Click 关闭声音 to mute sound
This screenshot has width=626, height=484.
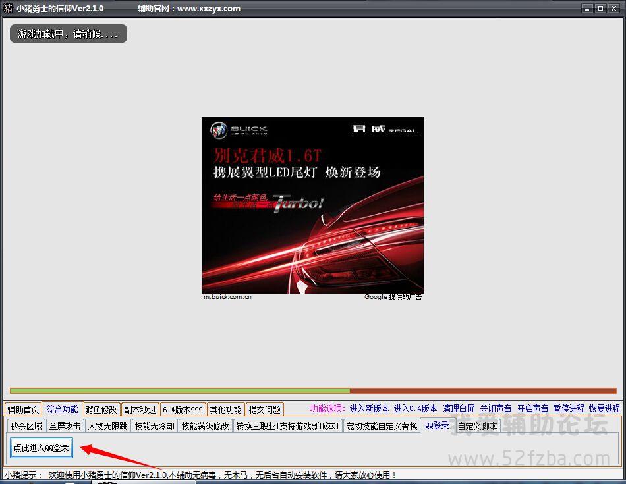tap(496, 408)
